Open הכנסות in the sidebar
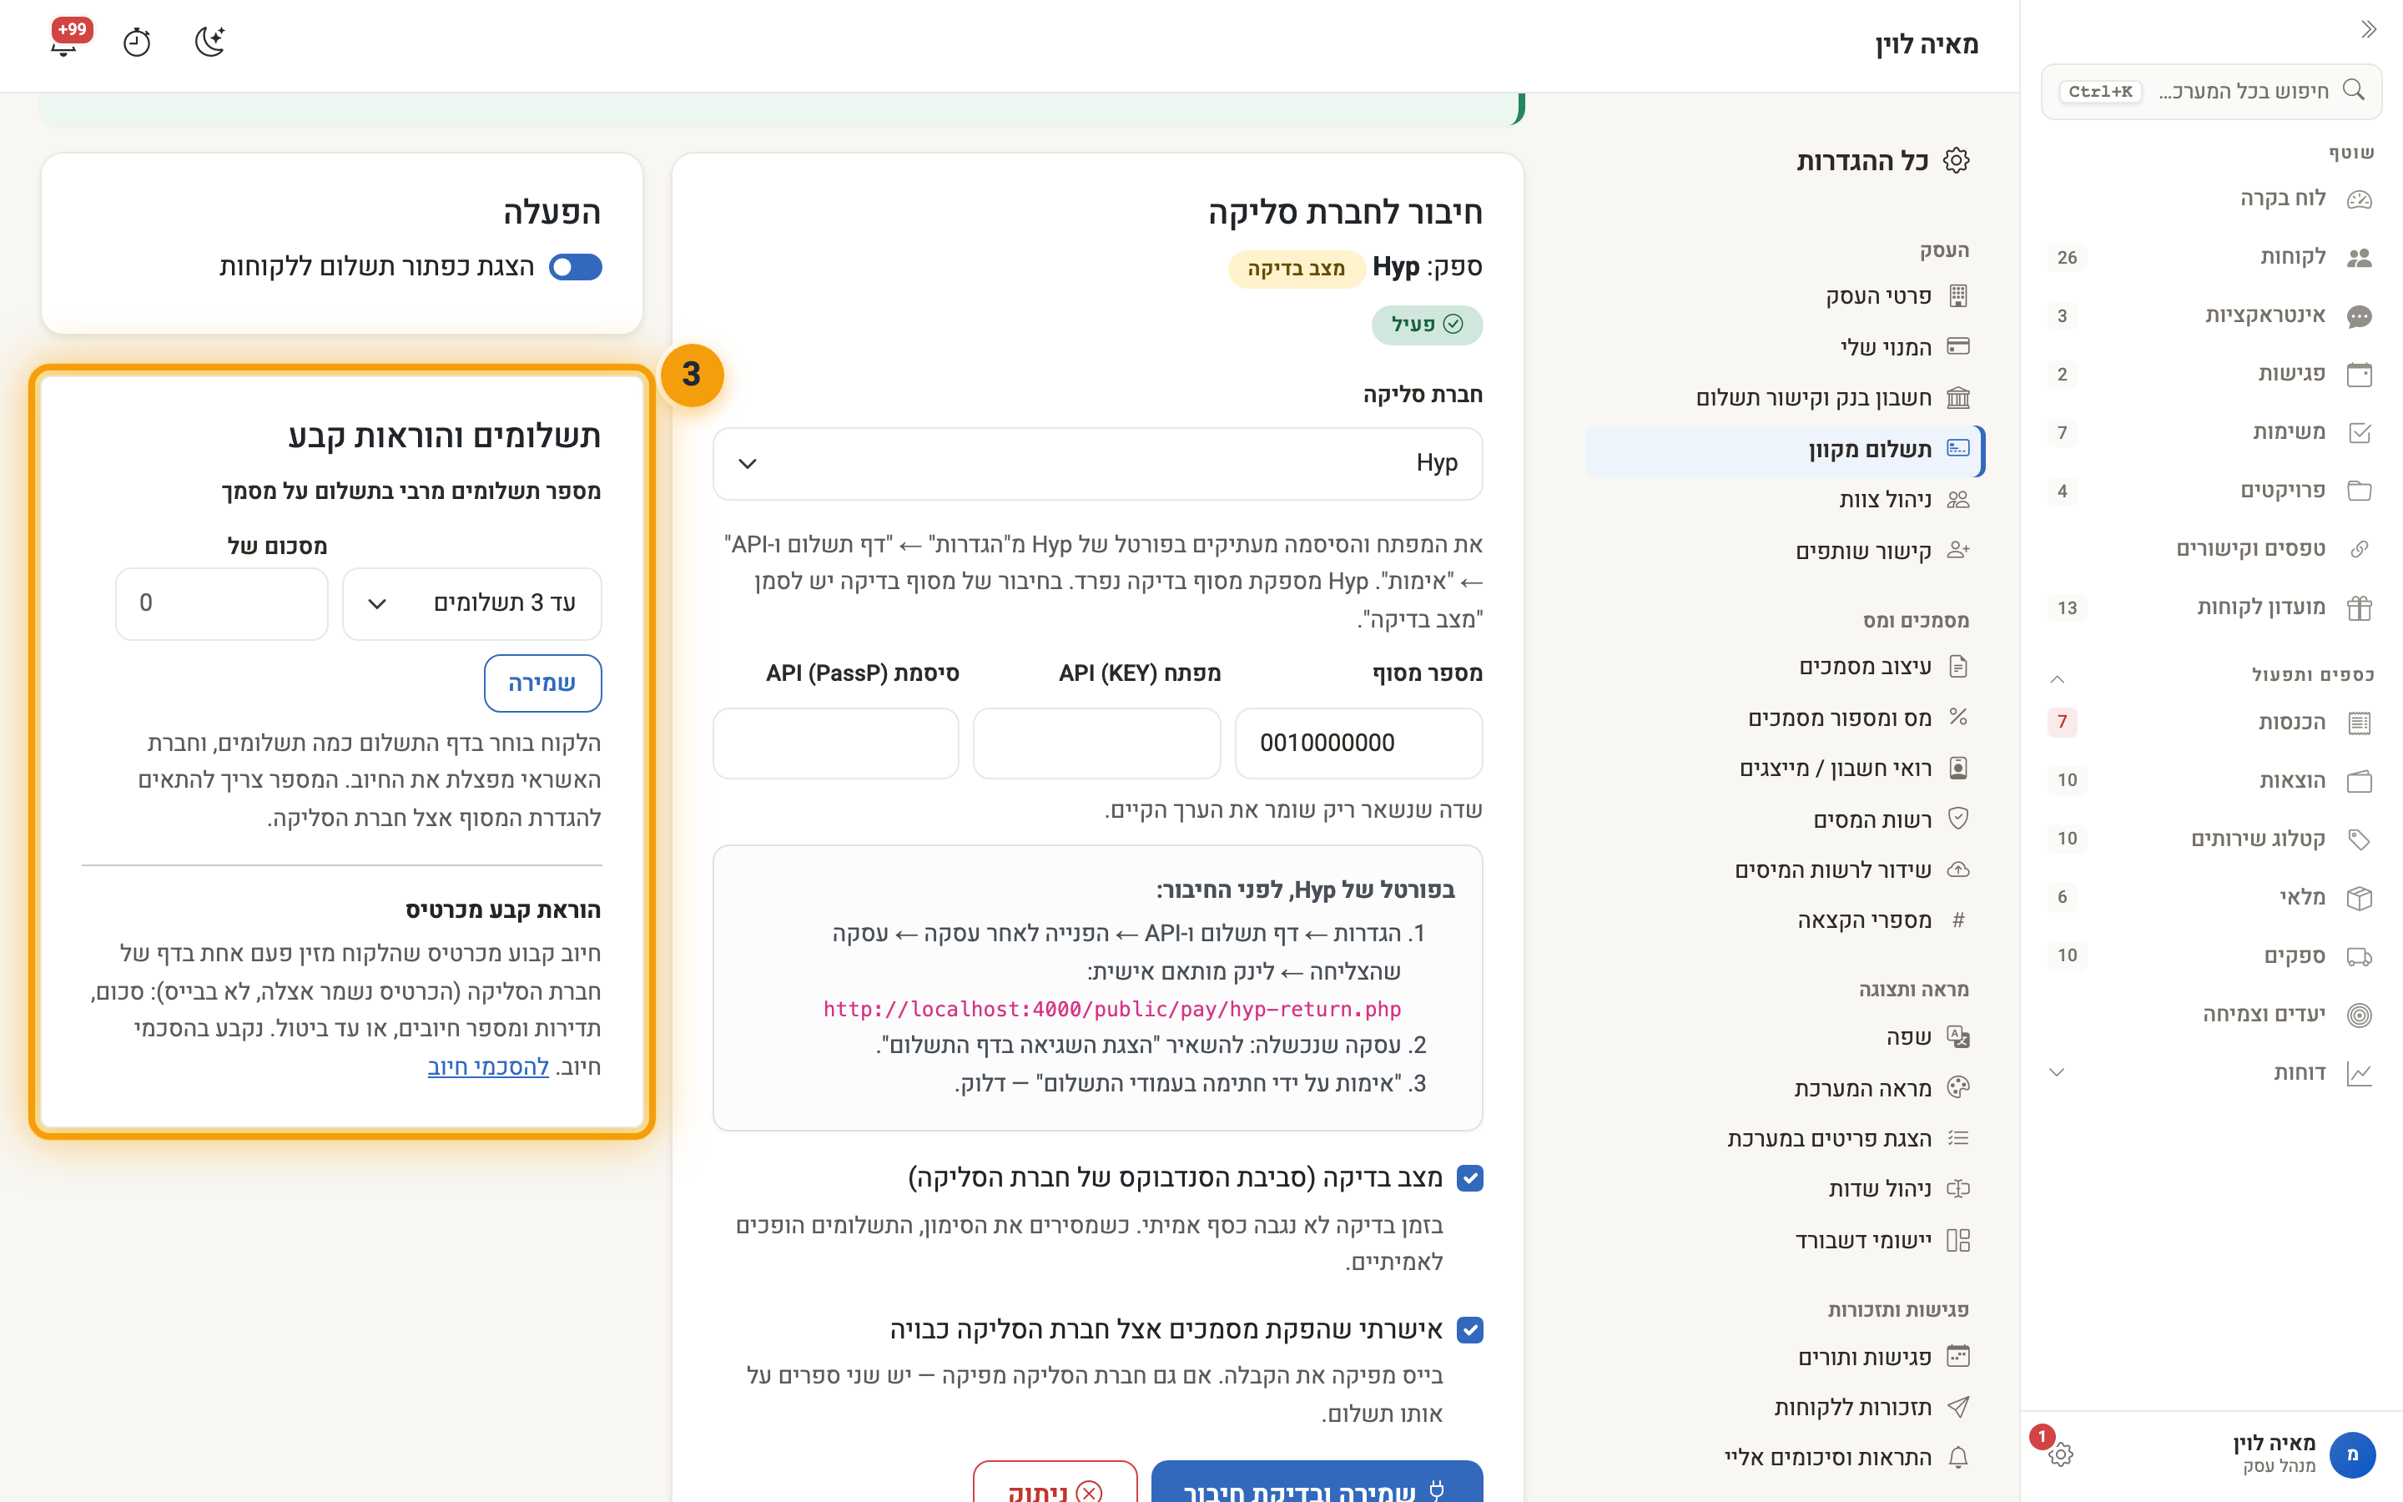The image size is (2403, 1502). click(2211, 722)
